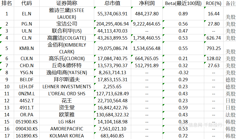Click market cap 127,713,628.49
This screenshot has width=236, height=139.
[x=112, y=94]
